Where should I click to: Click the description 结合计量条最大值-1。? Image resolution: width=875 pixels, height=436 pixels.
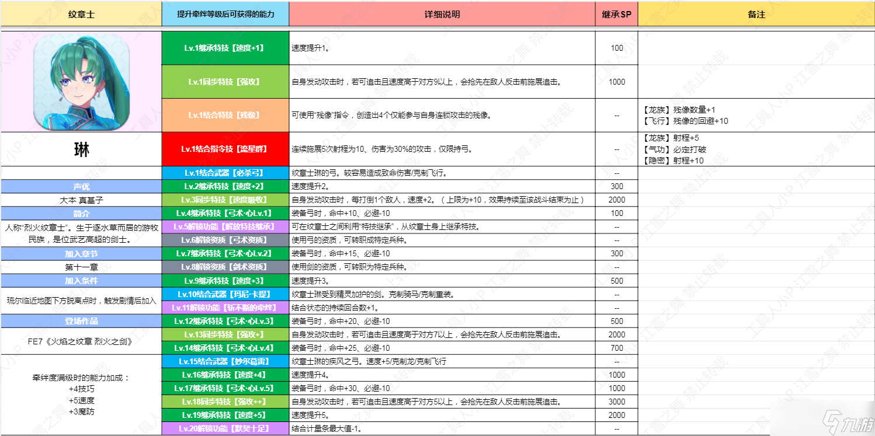[x=328, y=428]
